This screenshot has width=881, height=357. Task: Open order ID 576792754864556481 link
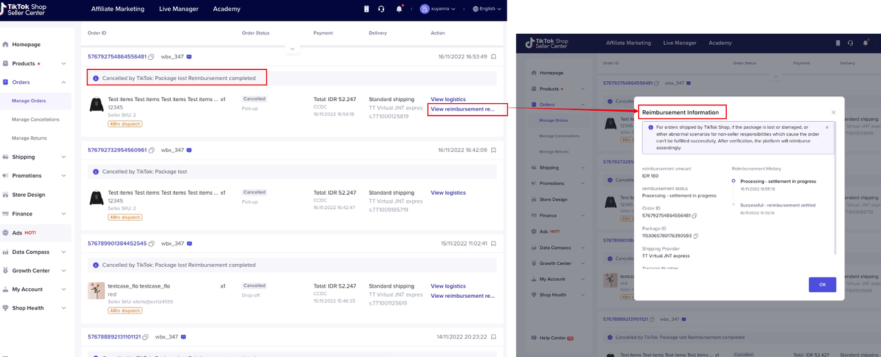117,56
